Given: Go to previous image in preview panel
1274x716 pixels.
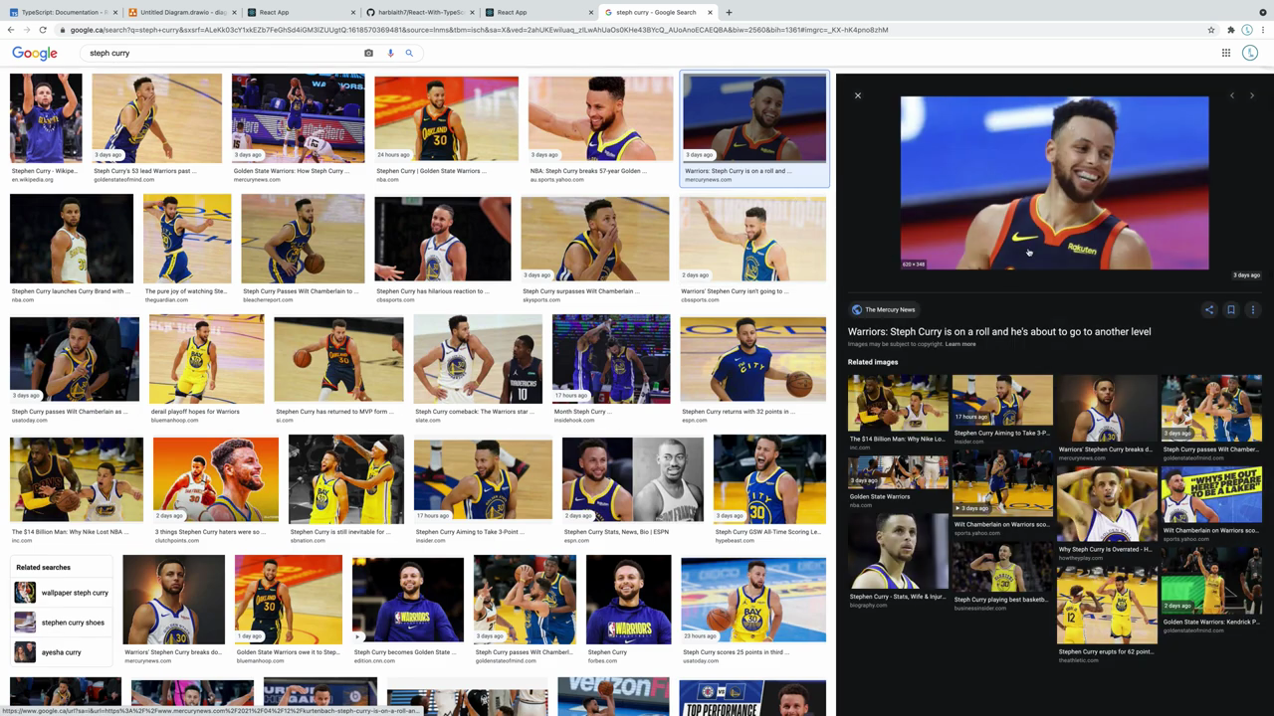Looking at the screenshot, I should click(x=1232, y=95).
